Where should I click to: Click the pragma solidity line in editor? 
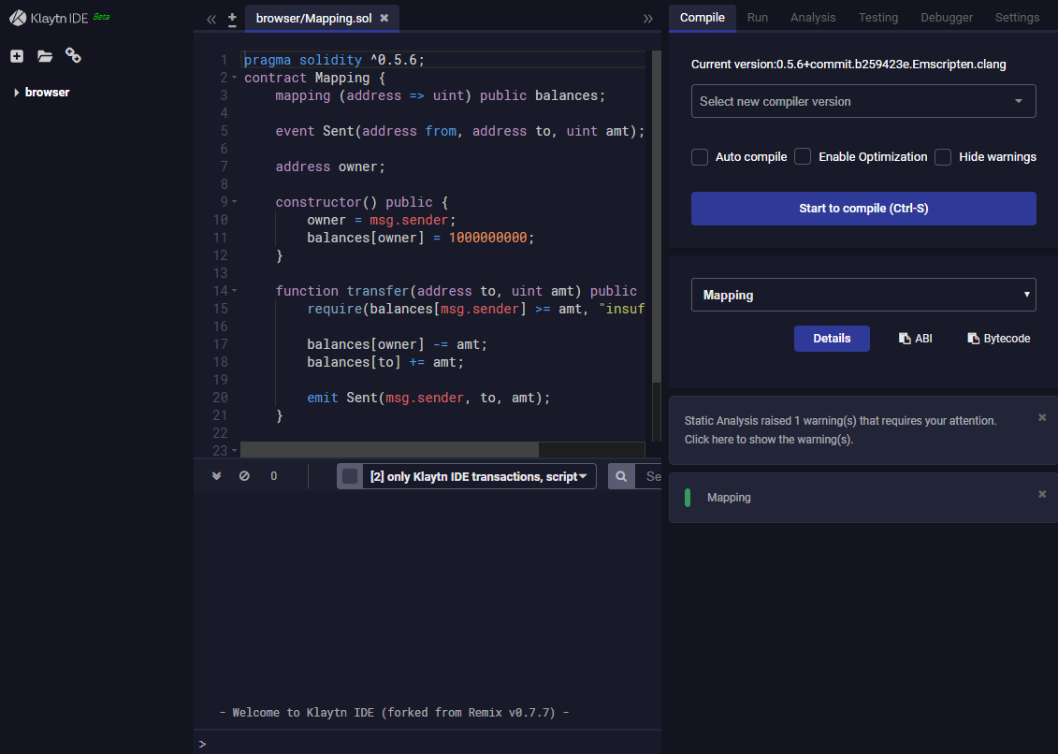[335, 60]
